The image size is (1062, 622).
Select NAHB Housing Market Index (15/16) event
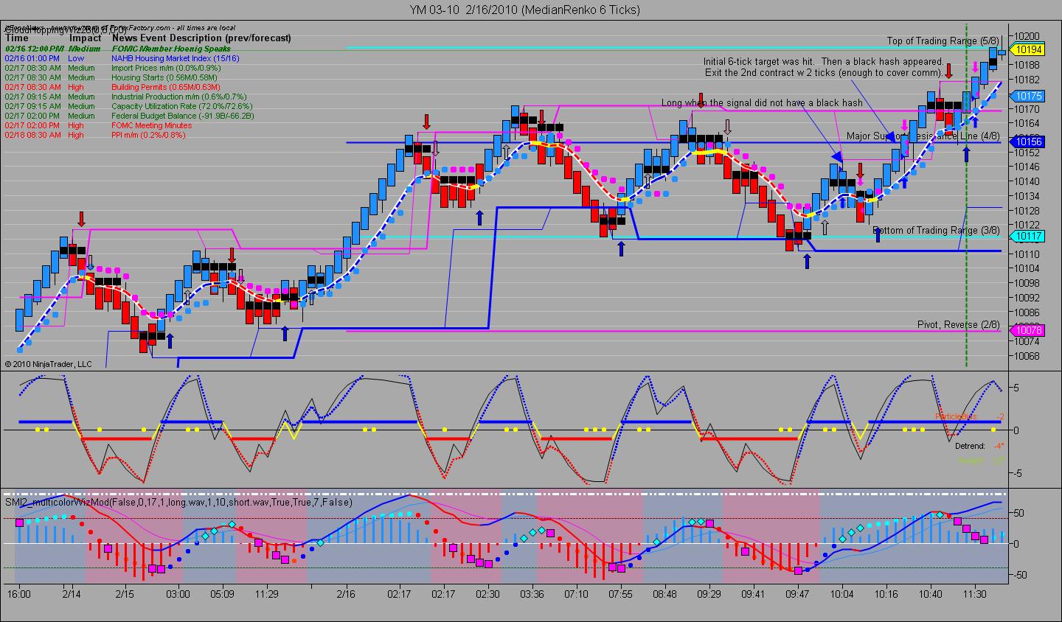click(x=174, y=58)
